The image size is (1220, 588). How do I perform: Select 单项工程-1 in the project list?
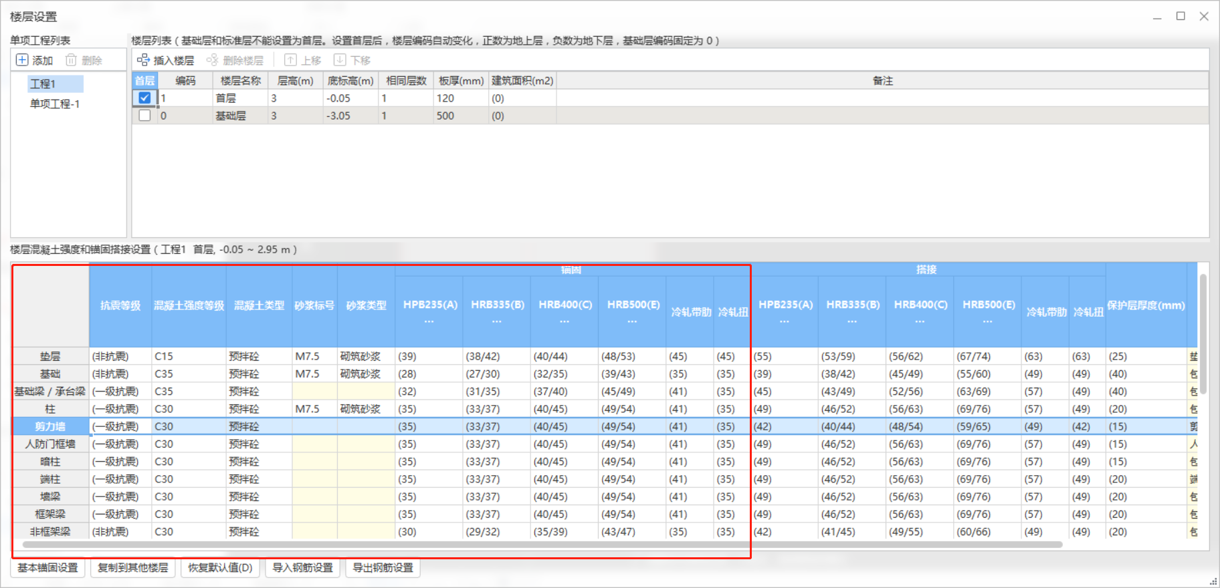pyautogui.click(x=55, y=104)
